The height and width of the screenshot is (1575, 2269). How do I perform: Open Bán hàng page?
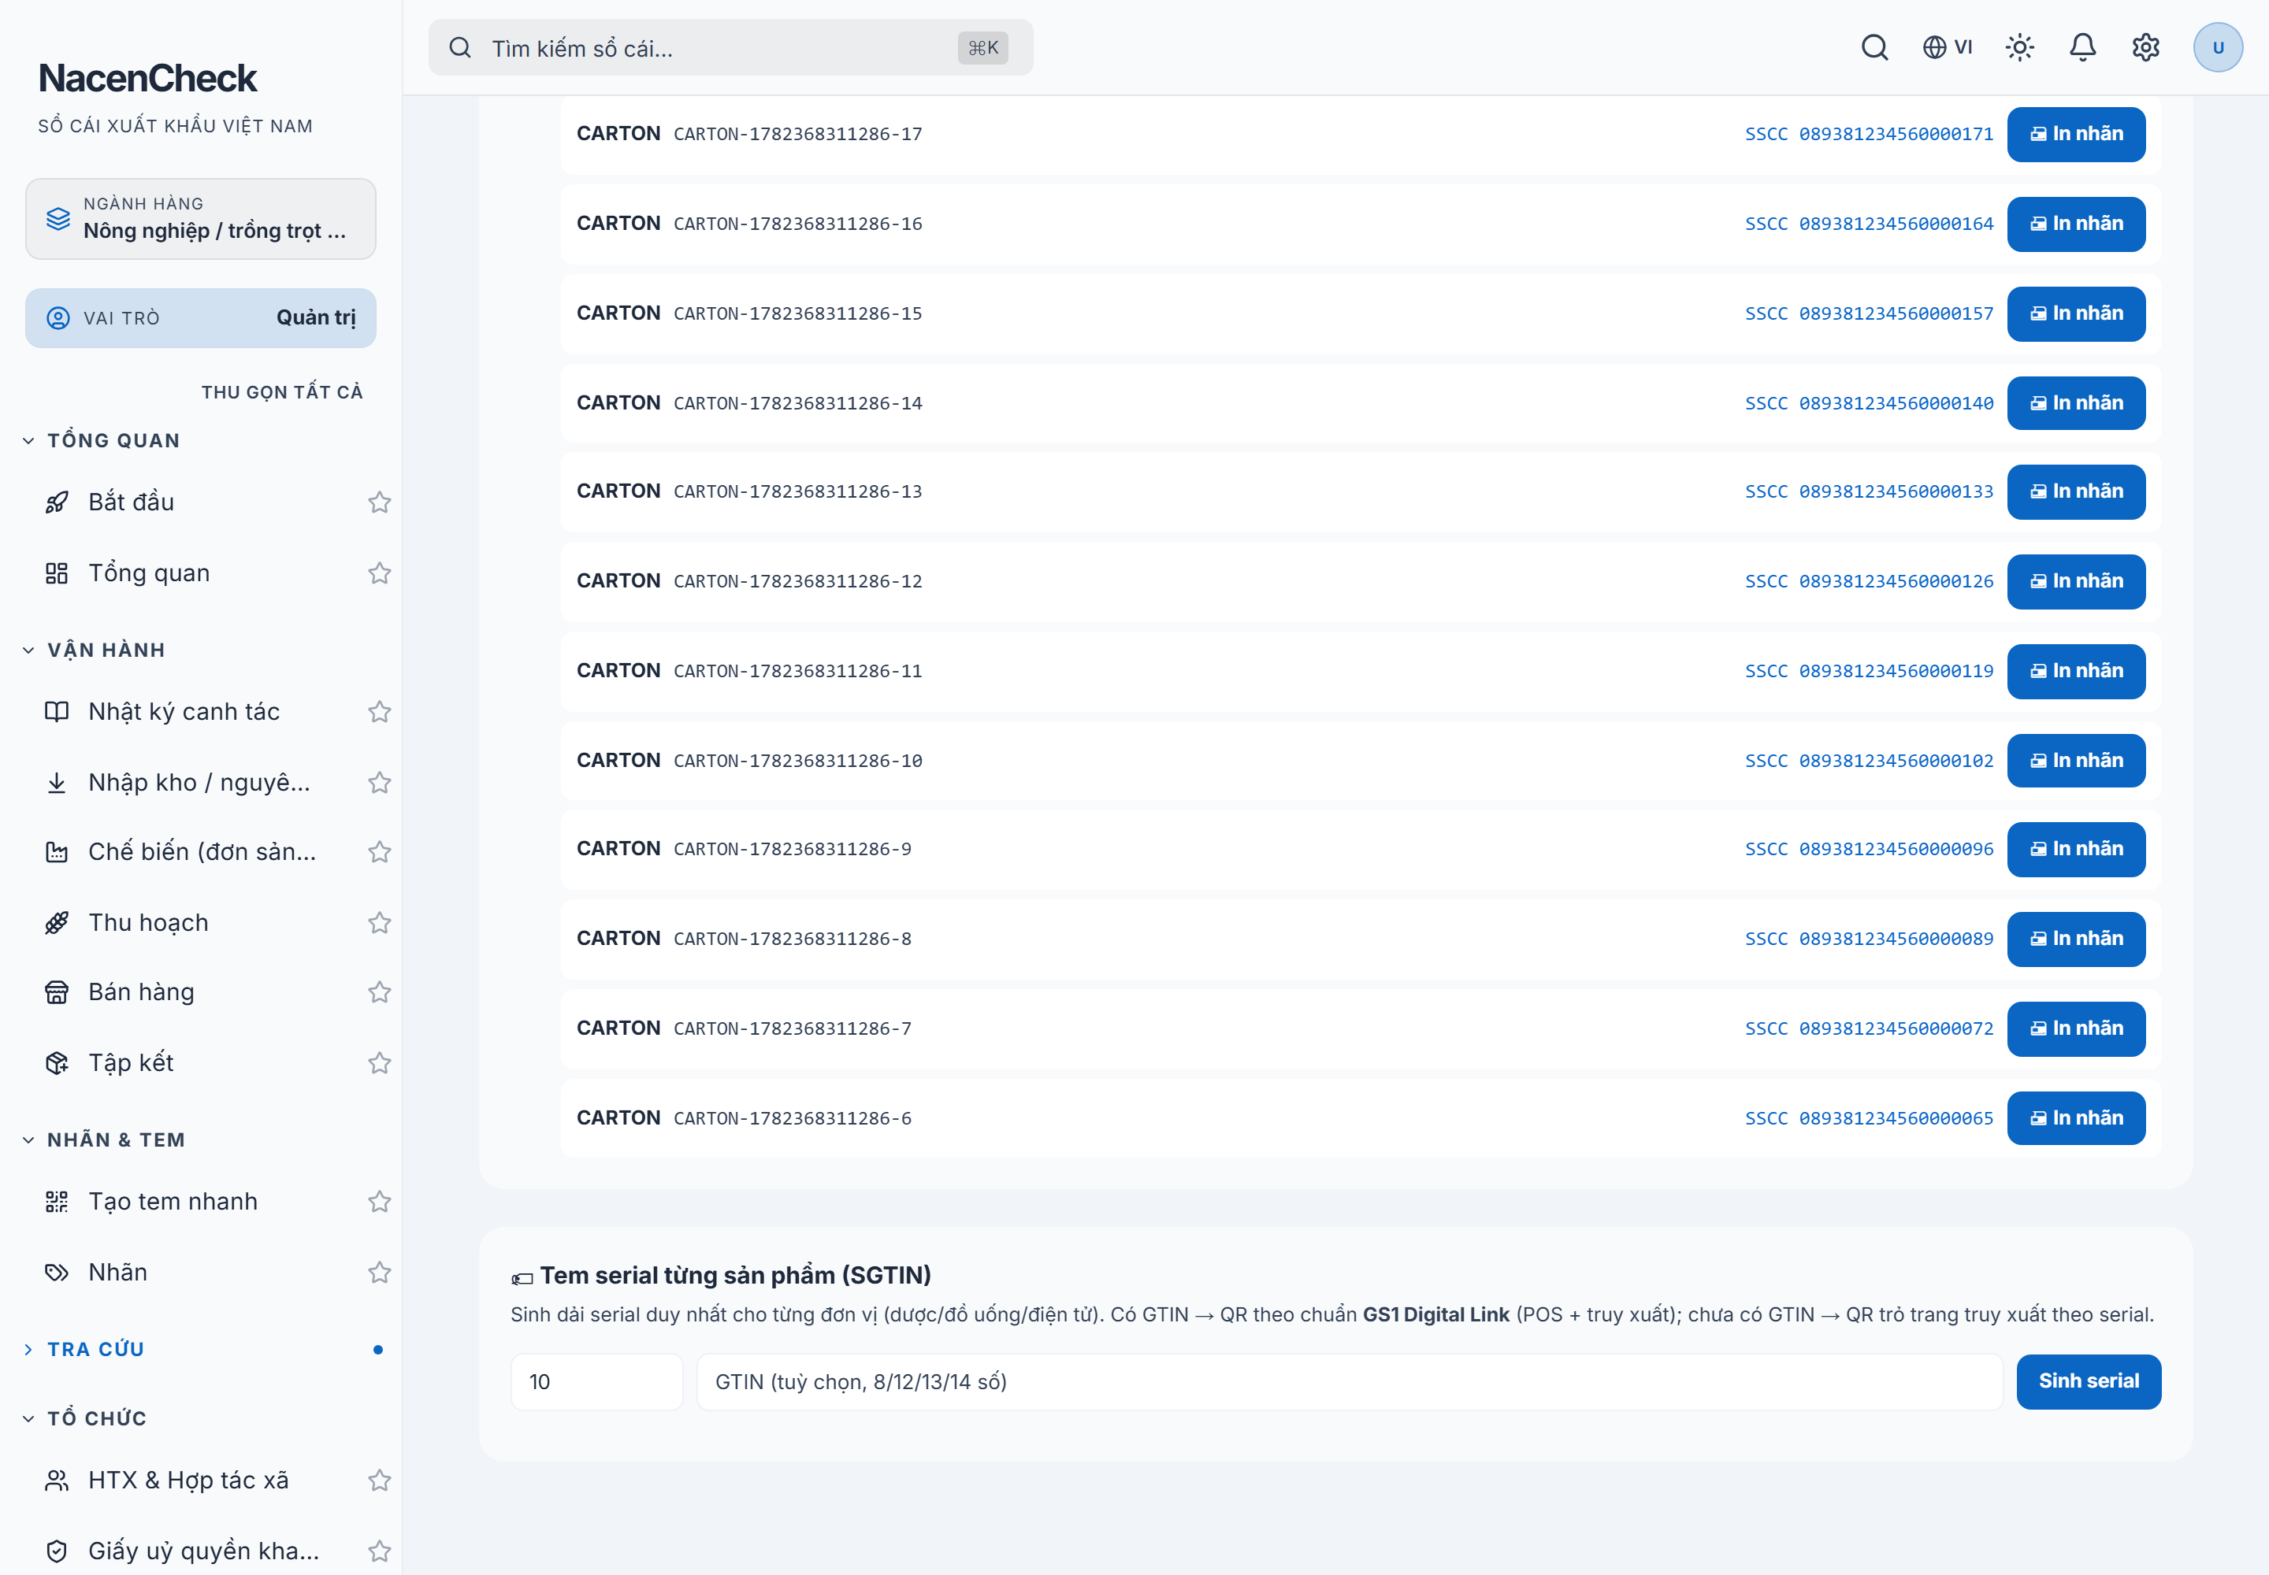pos(141,991)
